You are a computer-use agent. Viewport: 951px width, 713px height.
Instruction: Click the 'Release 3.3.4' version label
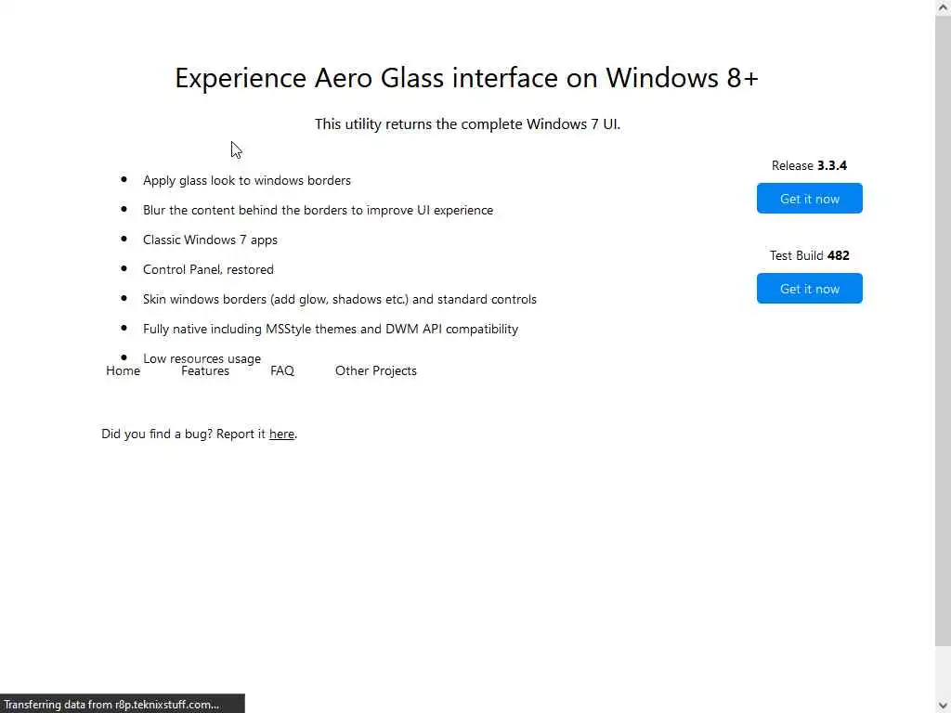pos(809,165)
